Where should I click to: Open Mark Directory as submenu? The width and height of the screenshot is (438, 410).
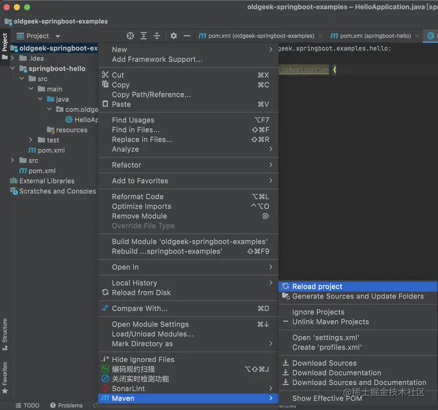[x=188, y=344]
